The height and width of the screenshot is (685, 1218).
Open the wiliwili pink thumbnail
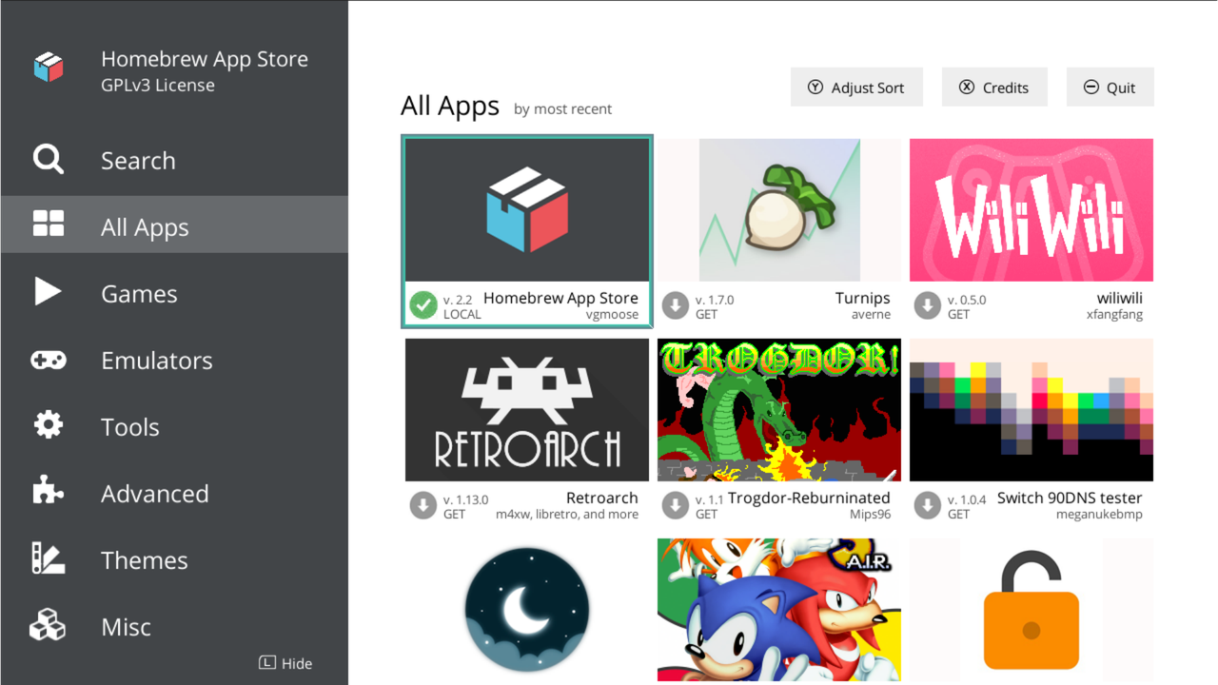[1031, 210]
